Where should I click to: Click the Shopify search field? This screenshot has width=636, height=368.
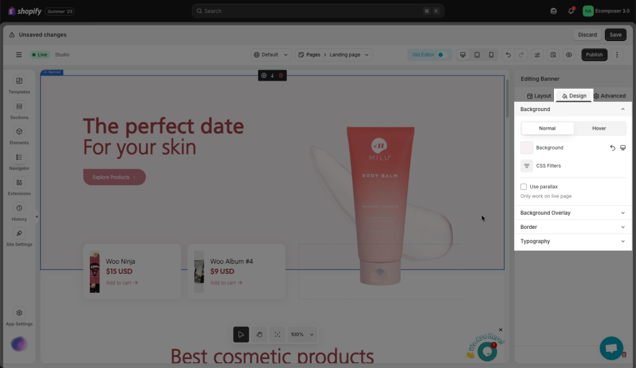(x=318, y=11)
